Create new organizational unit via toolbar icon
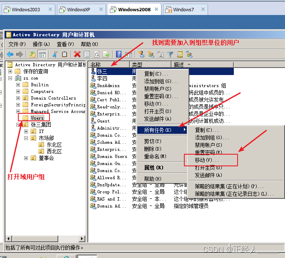 (161, 54)
